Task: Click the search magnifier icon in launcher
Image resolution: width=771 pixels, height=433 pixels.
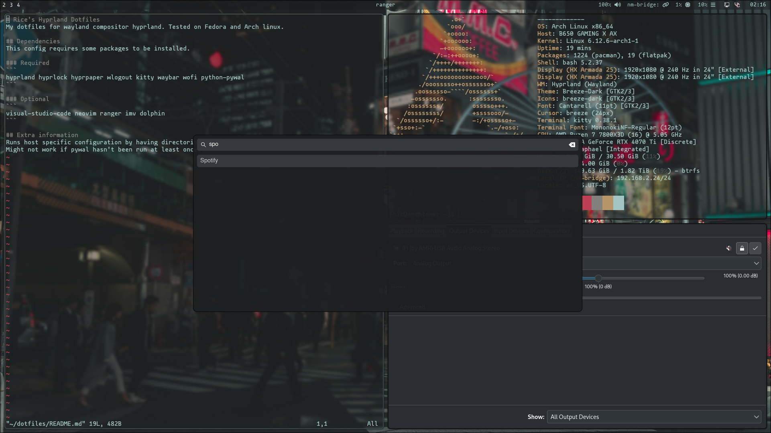Action: pyautogui.click(x=203, y=144)
